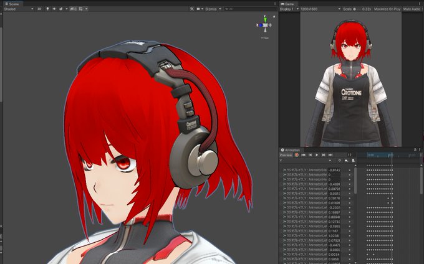
Task: Click the Add Keyframe icon
Action: tap(347, 161)
